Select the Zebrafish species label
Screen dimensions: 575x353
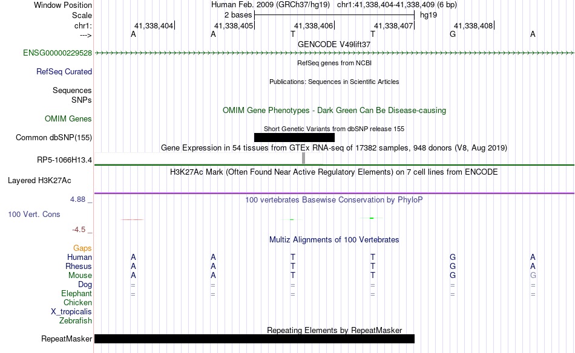click(x=76, y=321)
